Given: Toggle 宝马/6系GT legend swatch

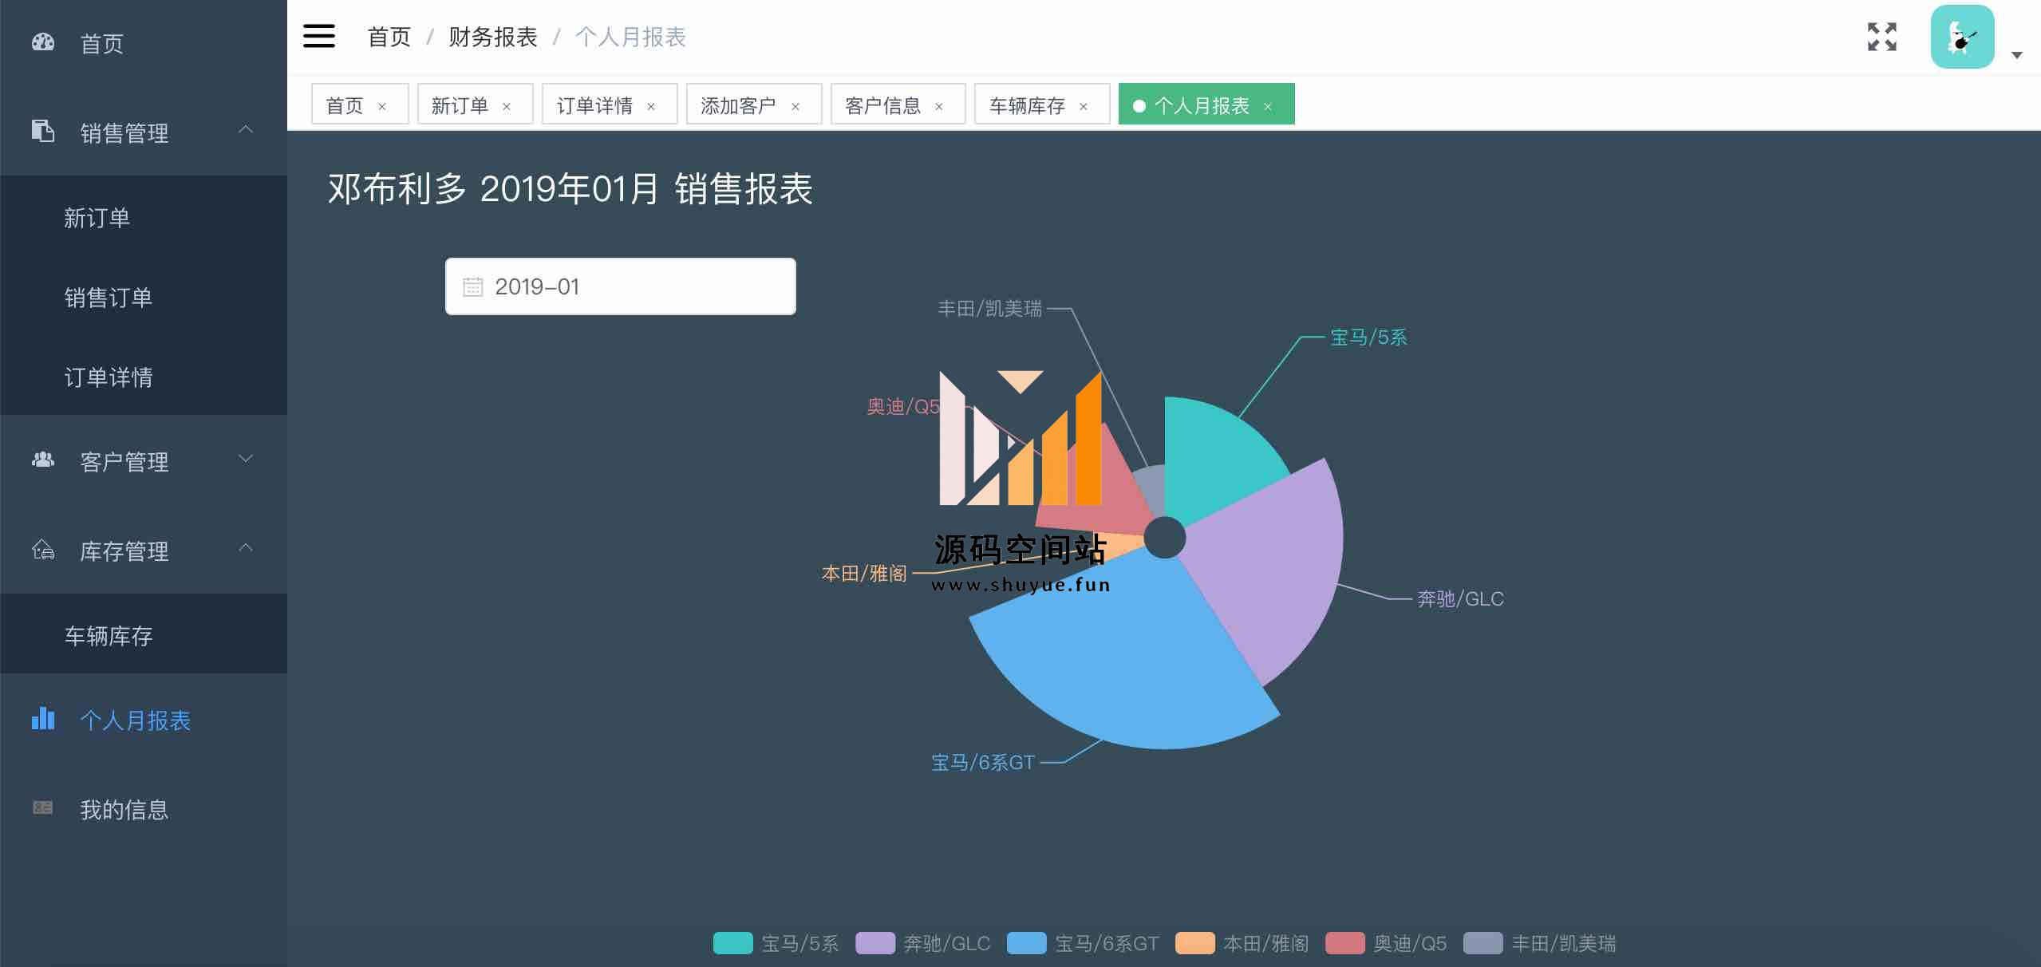Looking at the screenshot, I should [1027, 943].
